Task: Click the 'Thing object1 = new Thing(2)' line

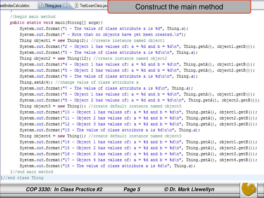Action: (92, 40)
